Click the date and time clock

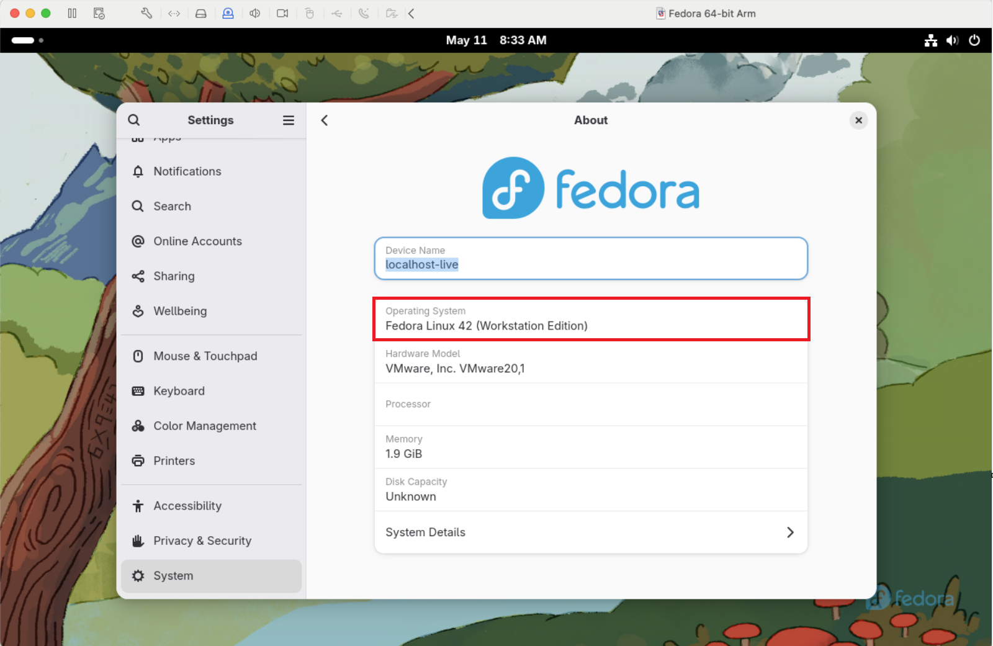click(496, 40)
